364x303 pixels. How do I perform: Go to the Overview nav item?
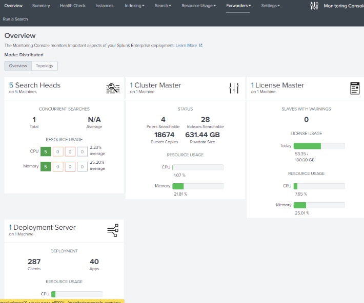click(x=13, y=6)
